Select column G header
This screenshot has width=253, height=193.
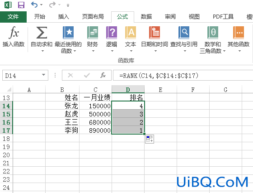point(225,90)
